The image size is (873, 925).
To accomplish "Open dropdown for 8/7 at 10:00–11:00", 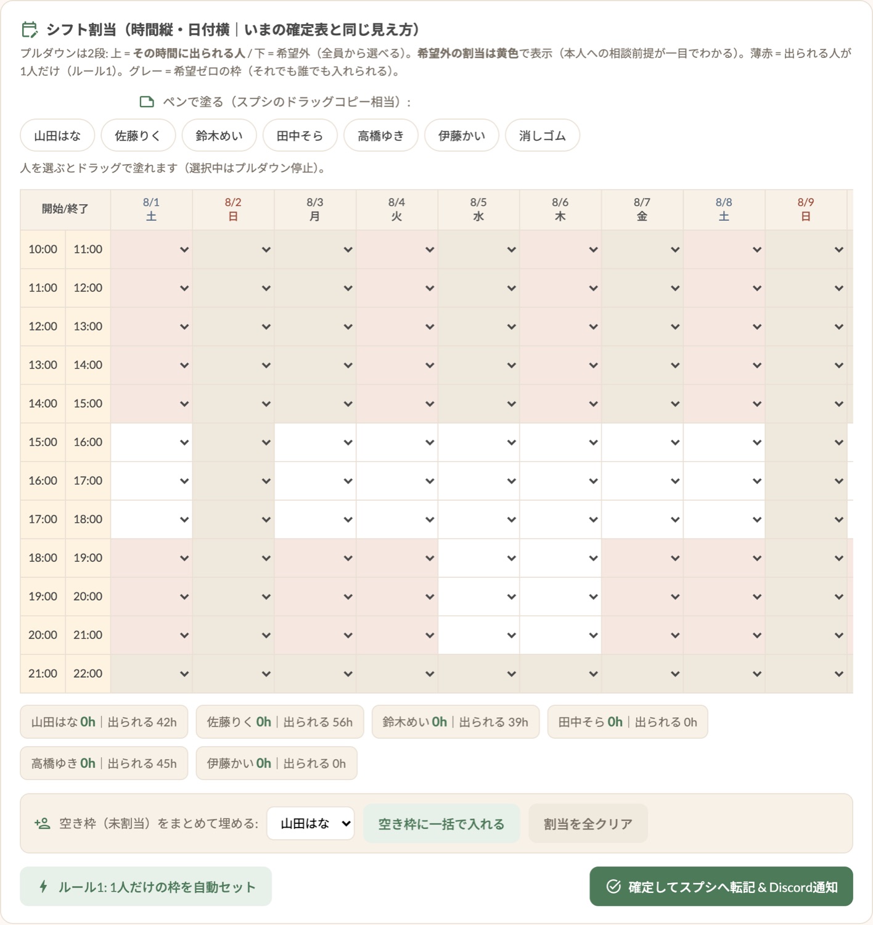I will [x=642, y=250].
